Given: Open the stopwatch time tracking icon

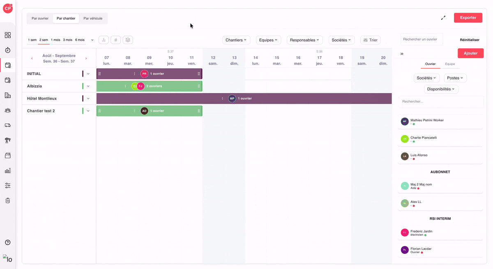Looking at the screenshot, I should 7,50.
